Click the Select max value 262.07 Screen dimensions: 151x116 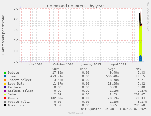point(139,94)
